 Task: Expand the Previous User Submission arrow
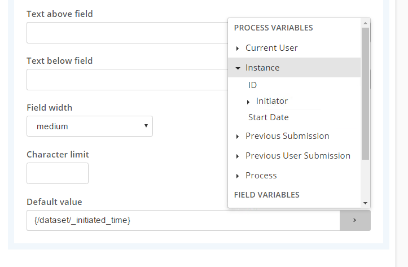(x=238, y=156)
